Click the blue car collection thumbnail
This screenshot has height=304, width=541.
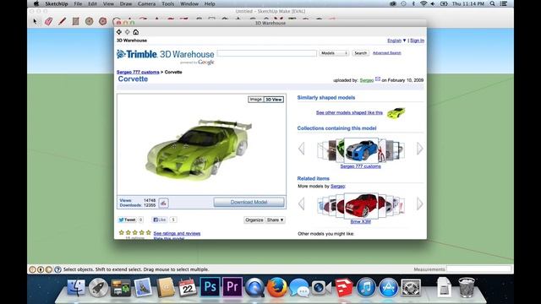[x=361, y=150]
